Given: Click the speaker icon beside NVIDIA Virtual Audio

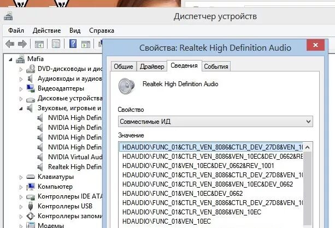Looking at the screenshot, I should point(40,157).
